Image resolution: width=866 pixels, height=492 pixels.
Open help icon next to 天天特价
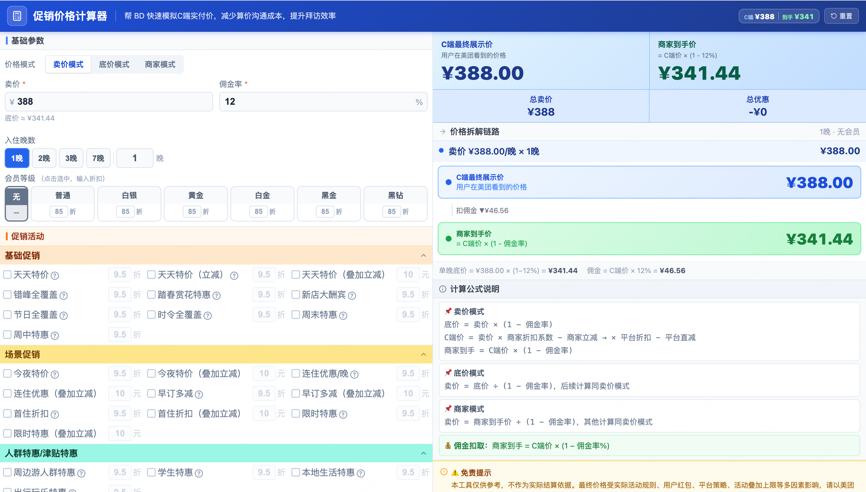pyautogui.click(x=55, y=275)
